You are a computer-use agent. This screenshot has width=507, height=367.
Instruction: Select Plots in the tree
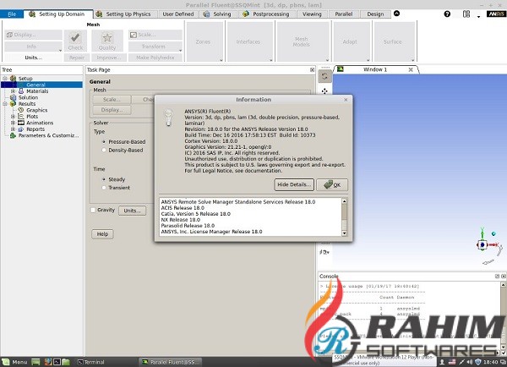pyautogui.click(x=32, y=116)
